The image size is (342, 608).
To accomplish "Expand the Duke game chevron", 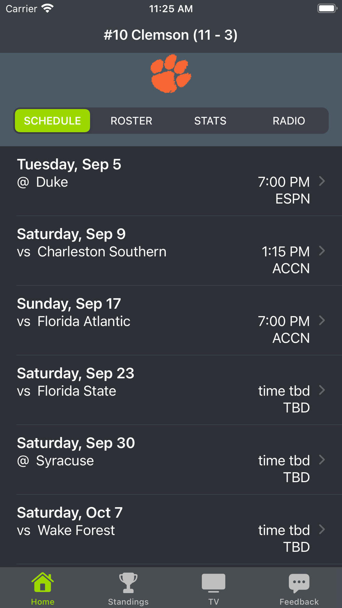I will coord(322,181).
